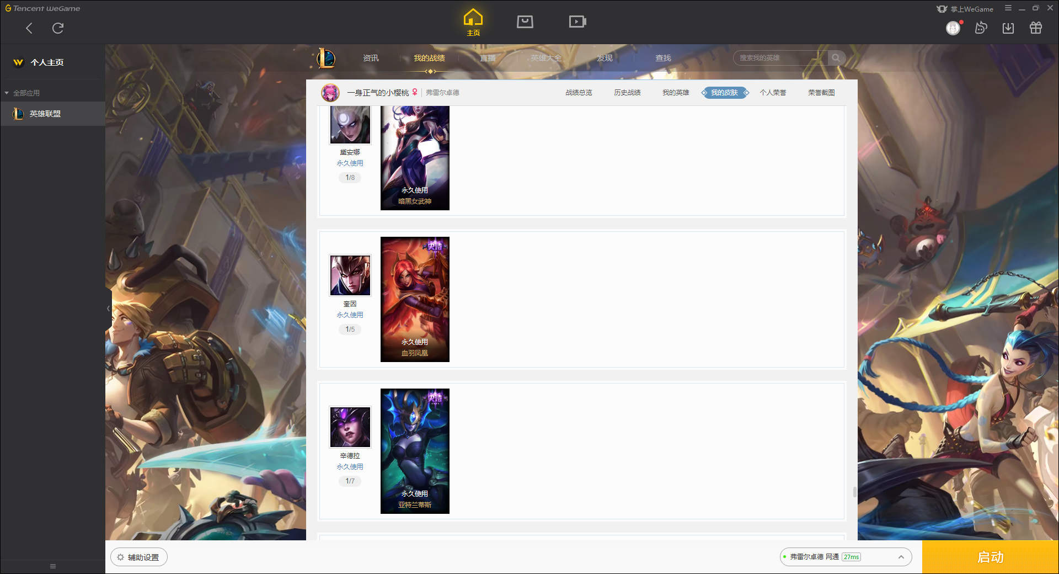Switch to 个人荣誉 sub-tab
Viewport: 1059px width, 574px height.
pyautogui.click(x=773, y=93)
